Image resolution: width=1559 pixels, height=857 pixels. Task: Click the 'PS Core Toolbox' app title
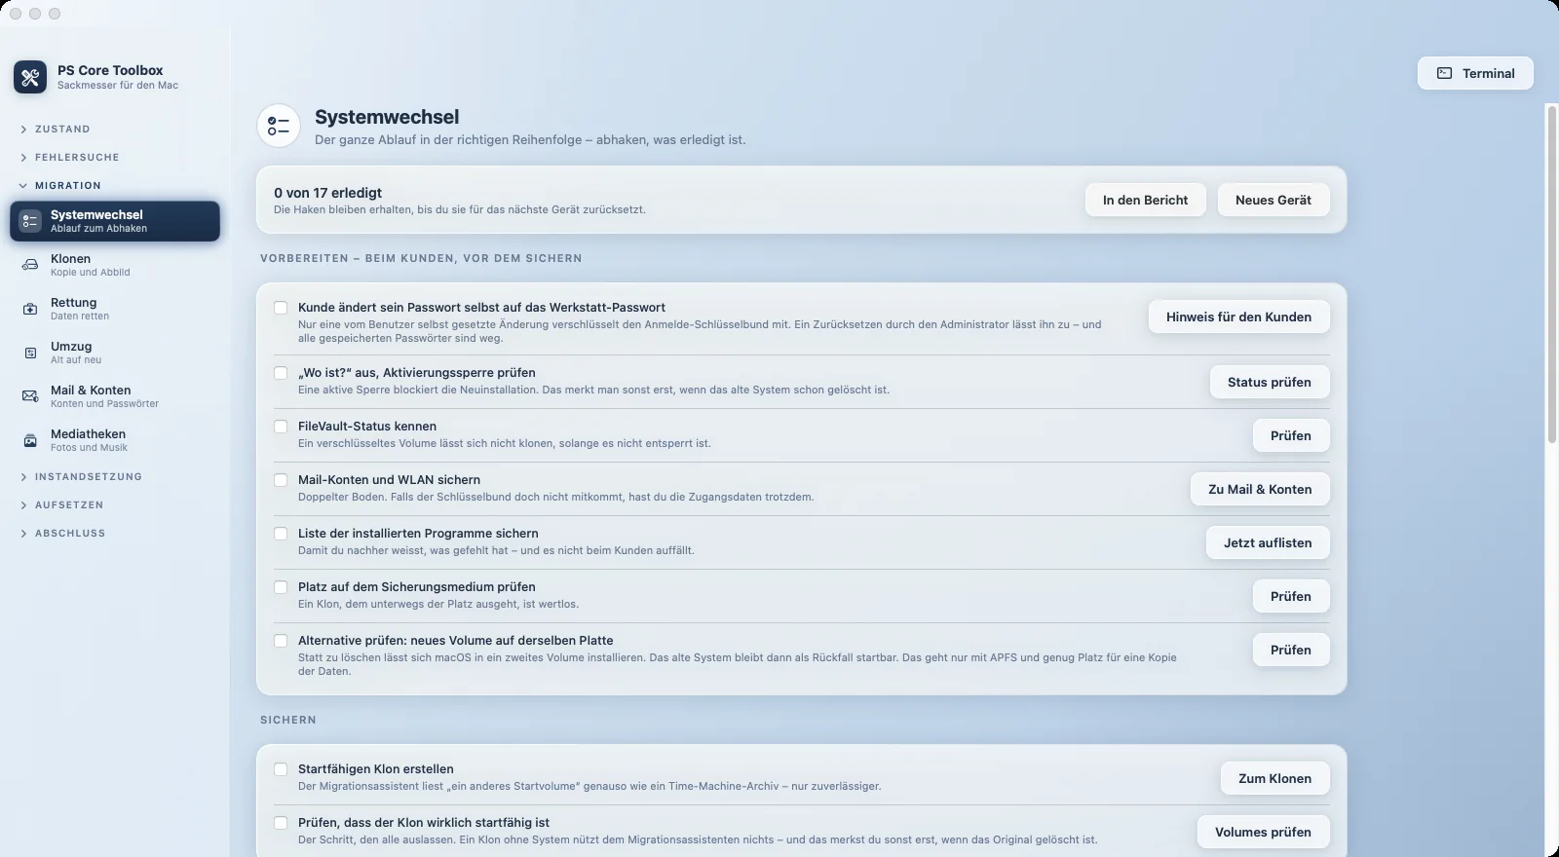pyautogui.click(x=110, y=70)
